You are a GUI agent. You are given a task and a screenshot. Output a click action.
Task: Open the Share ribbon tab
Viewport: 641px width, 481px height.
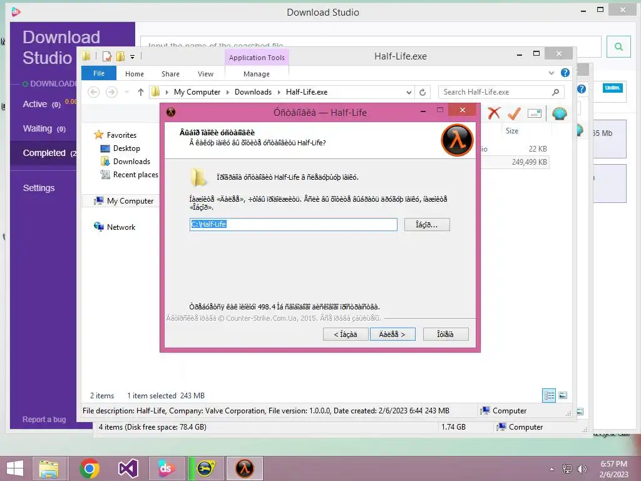[170, 74]
